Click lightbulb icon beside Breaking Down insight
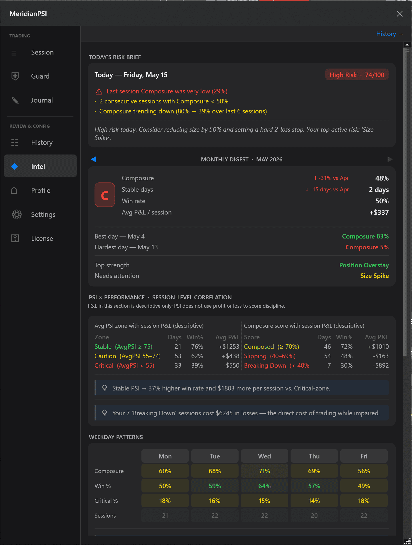This screenshot has height=545, width=412. [x=105, y=413]
